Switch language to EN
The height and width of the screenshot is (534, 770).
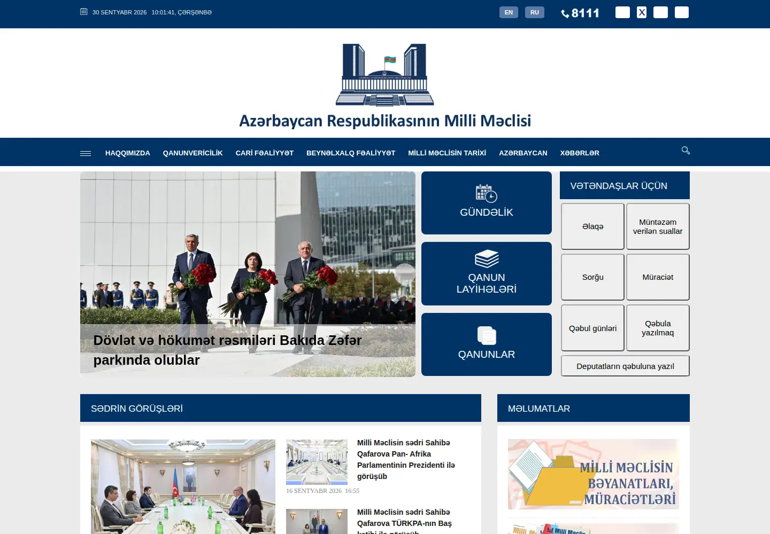[509, 12]
